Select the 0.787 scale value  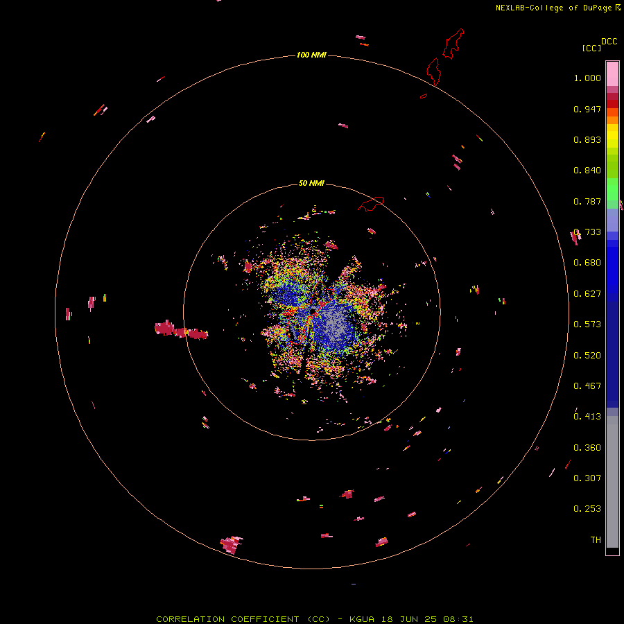587,201
